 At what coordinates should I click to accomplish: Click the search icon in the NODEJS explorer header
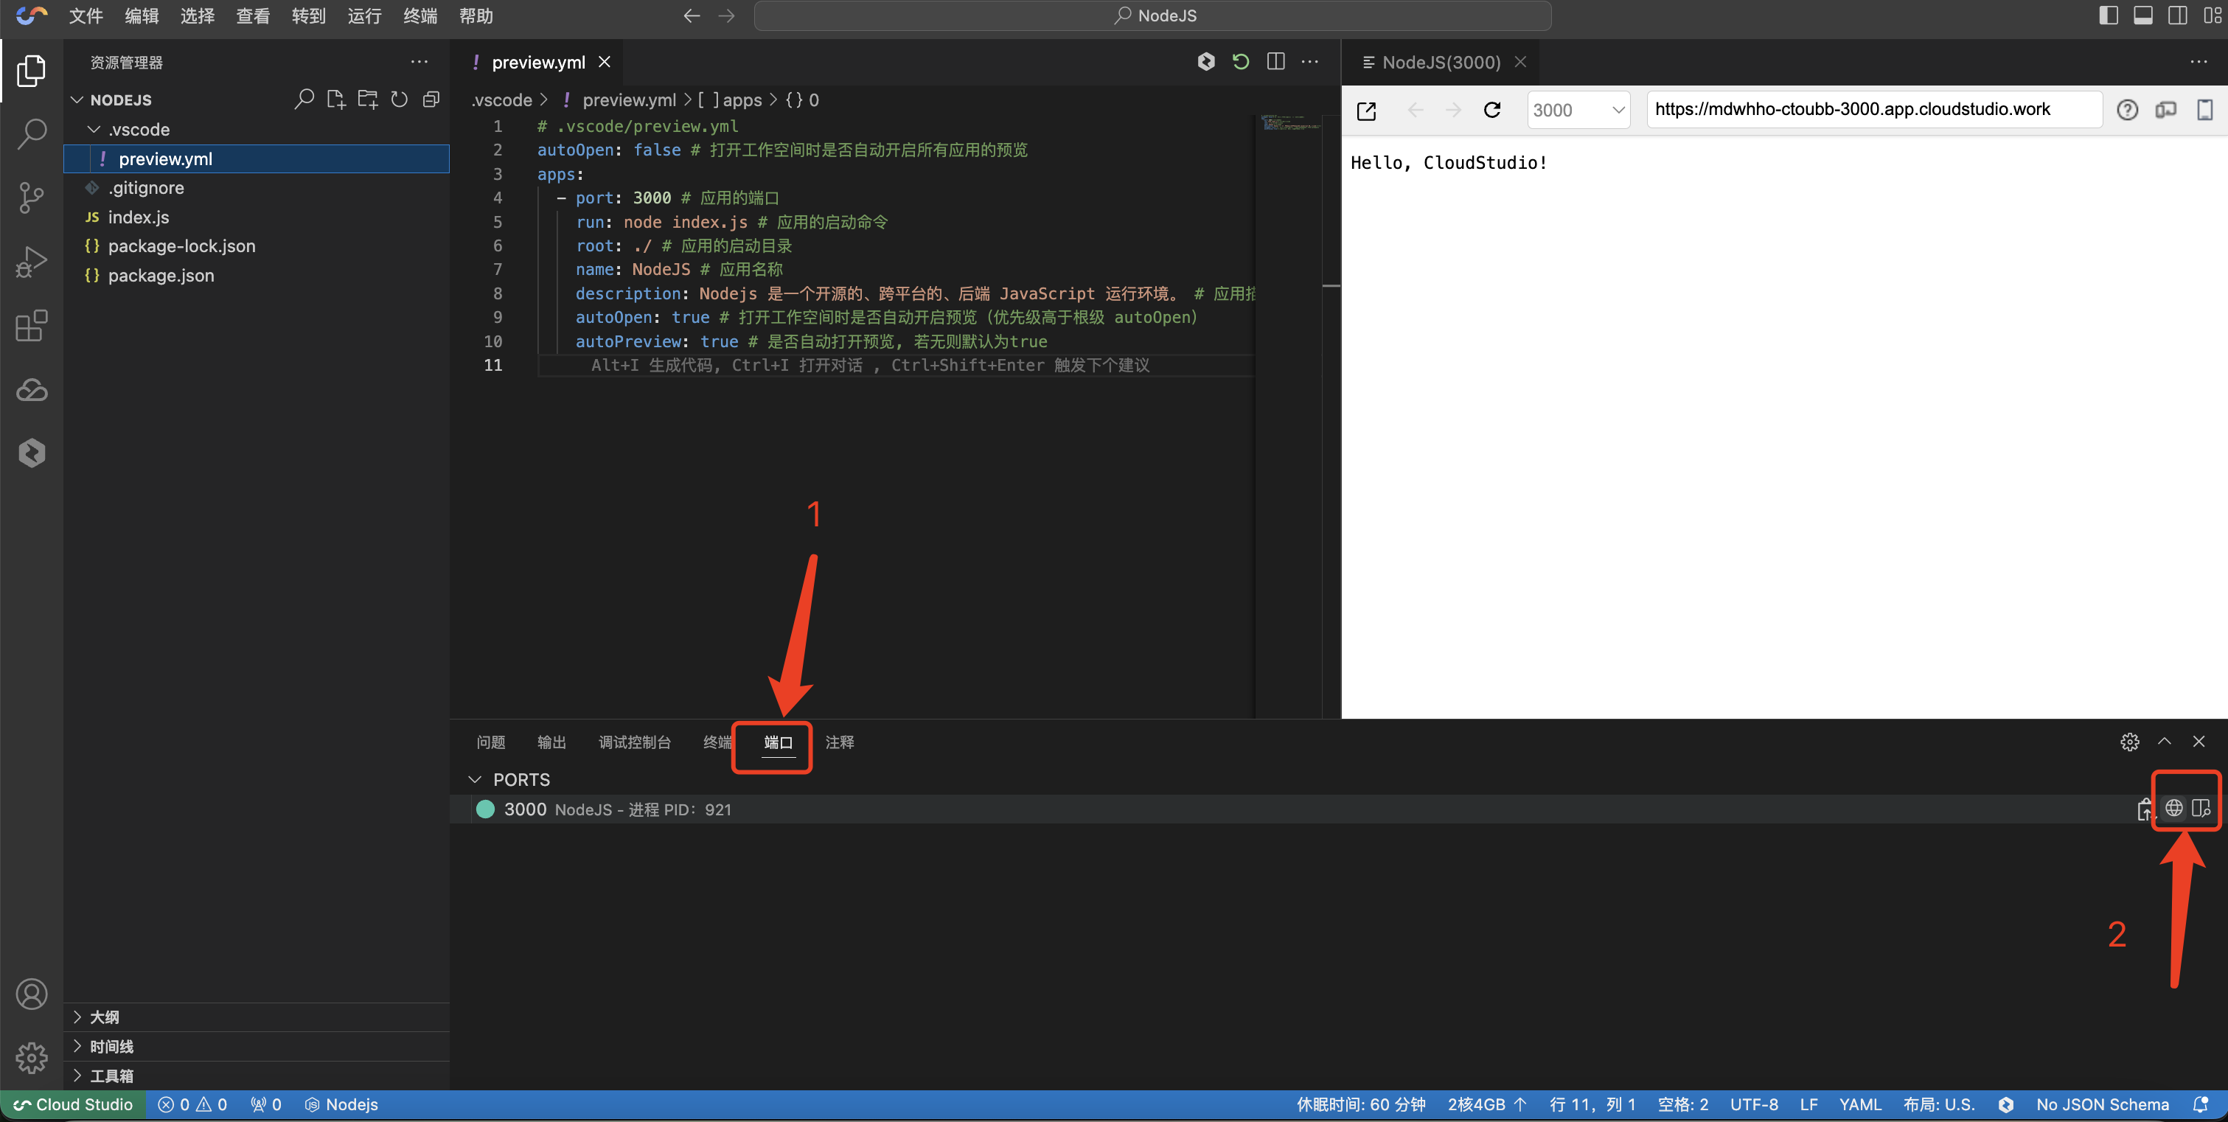click(x=304, y=100)
